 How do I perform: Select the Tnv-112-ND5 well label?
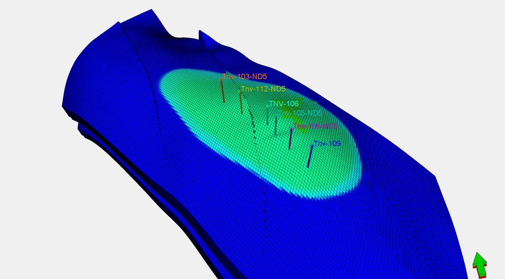(263, 89)
